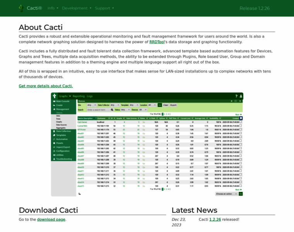Open the Location dropdown in screenshot

point(152,105)
